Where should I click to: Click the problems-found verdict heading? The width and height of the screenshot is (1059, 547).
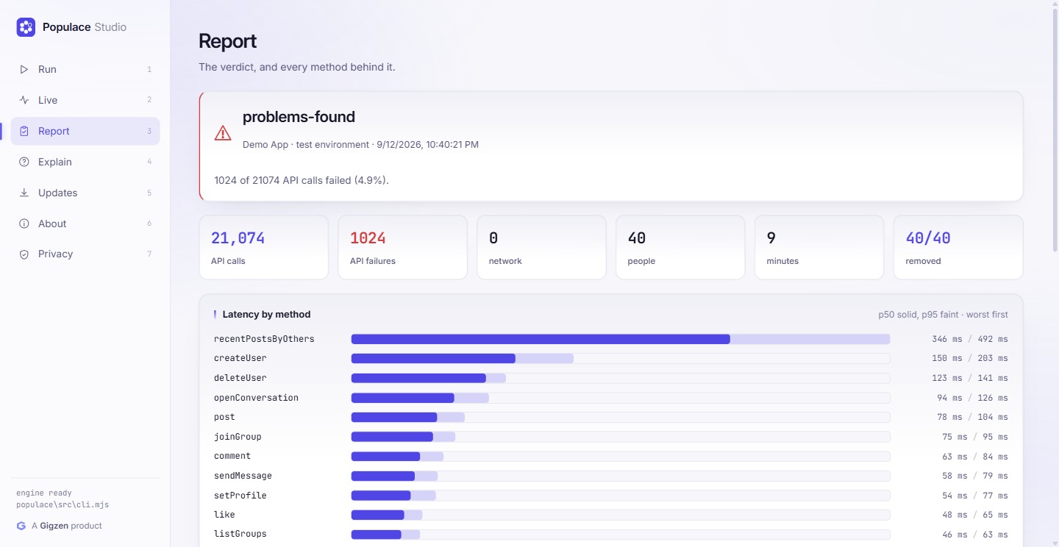[299, 117]
